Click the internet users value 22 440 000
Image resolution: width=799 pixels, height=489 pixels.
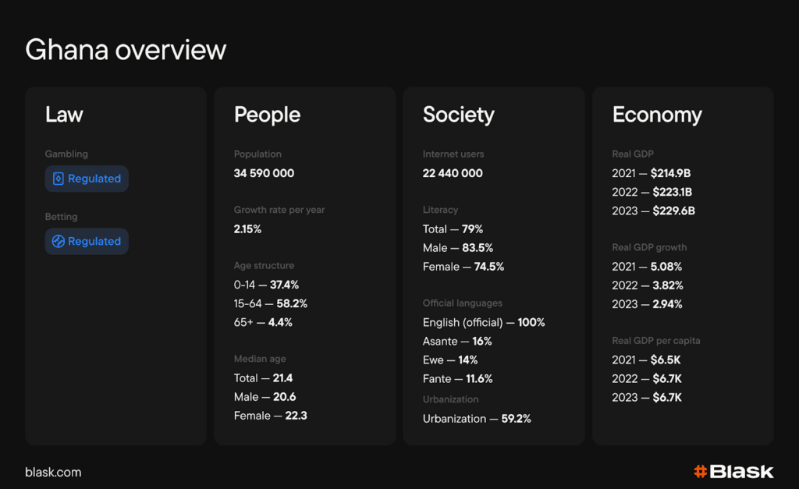click(x=453, y=173)
